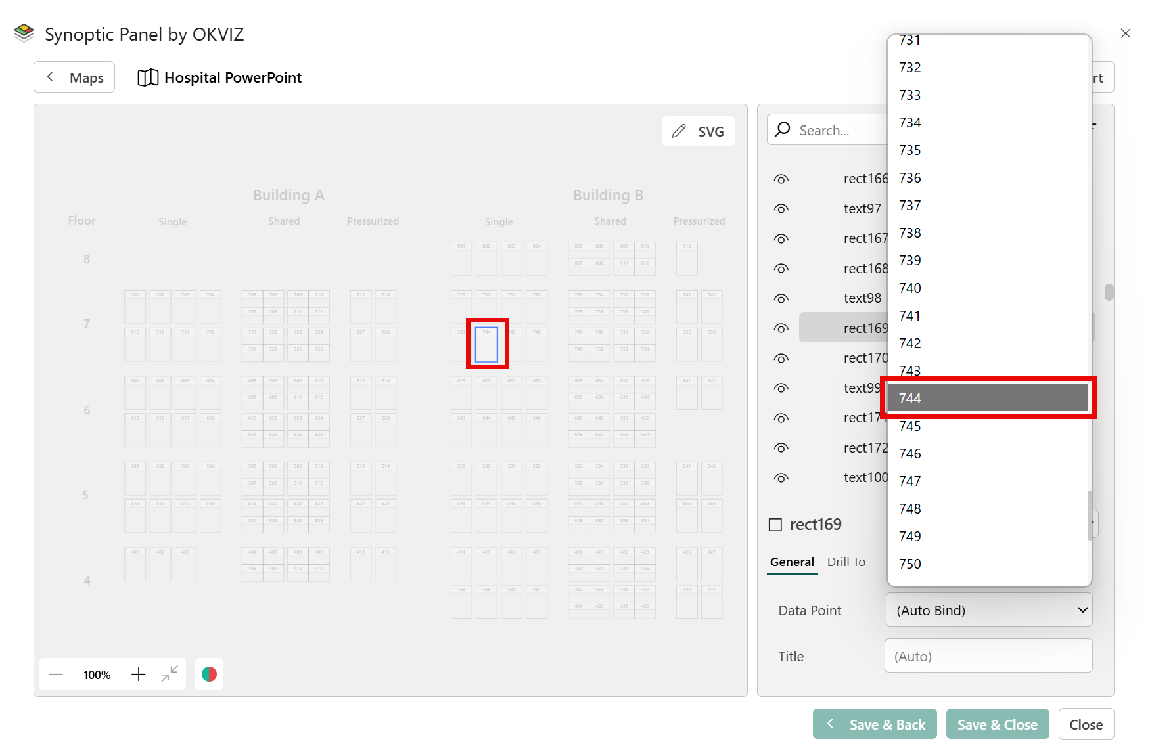The height and width of the screenshot is (752, 1150).
Task: Go back to Maps
Action: (x=74, y=77)
